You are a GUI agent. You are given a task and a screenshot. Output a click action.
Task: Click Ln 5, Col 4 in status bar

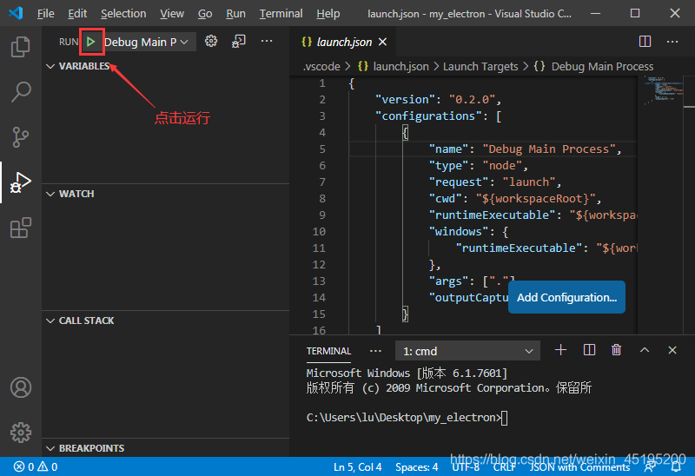357,467
